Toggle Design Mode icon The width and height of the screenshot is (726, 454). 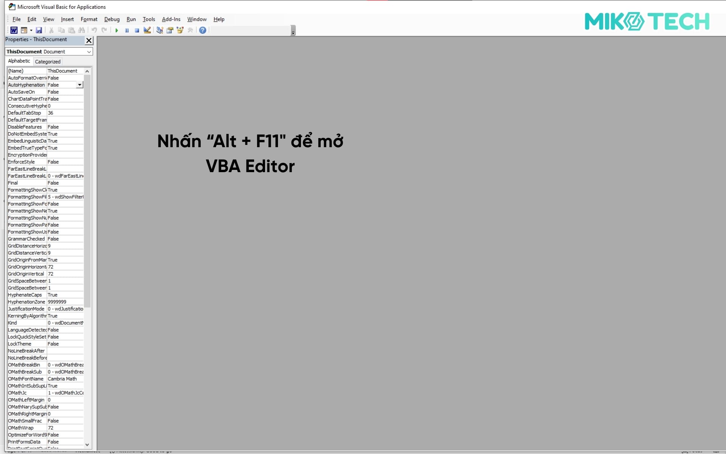147,30
